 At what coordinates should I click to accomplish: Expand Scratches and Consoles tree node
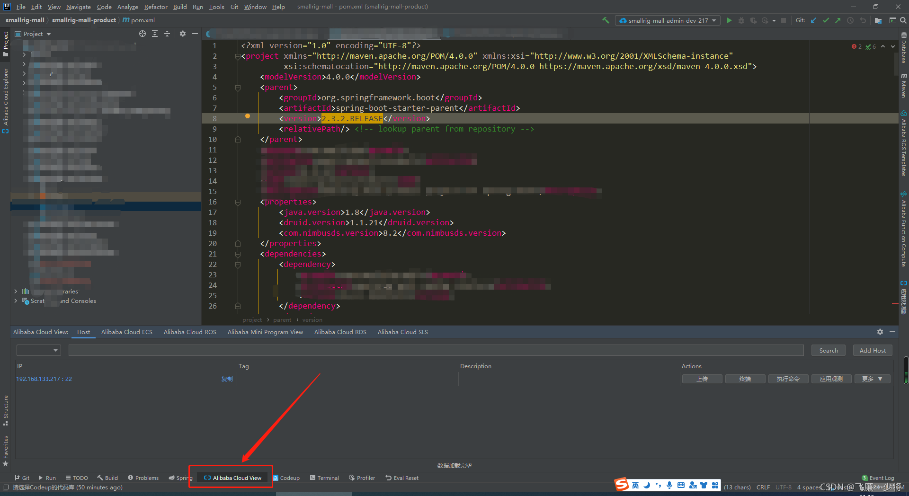pos(16,301)
